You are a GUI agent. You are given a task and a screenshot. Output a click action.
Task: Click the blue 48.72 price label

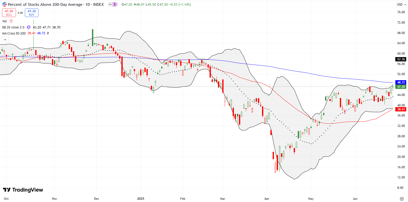(x=401, y=82)
